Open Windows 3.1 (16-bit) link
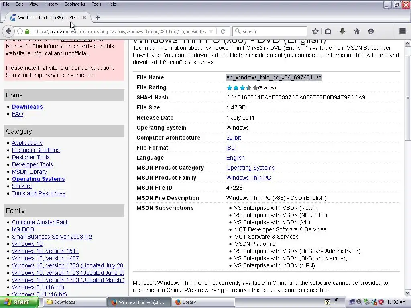This screenshot has width=411, height=308. (x=38, y=287)
